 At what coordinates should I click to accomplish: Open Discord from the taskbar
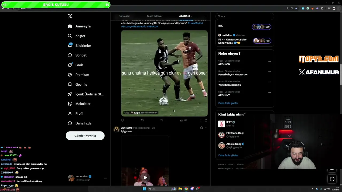point(192,189)
